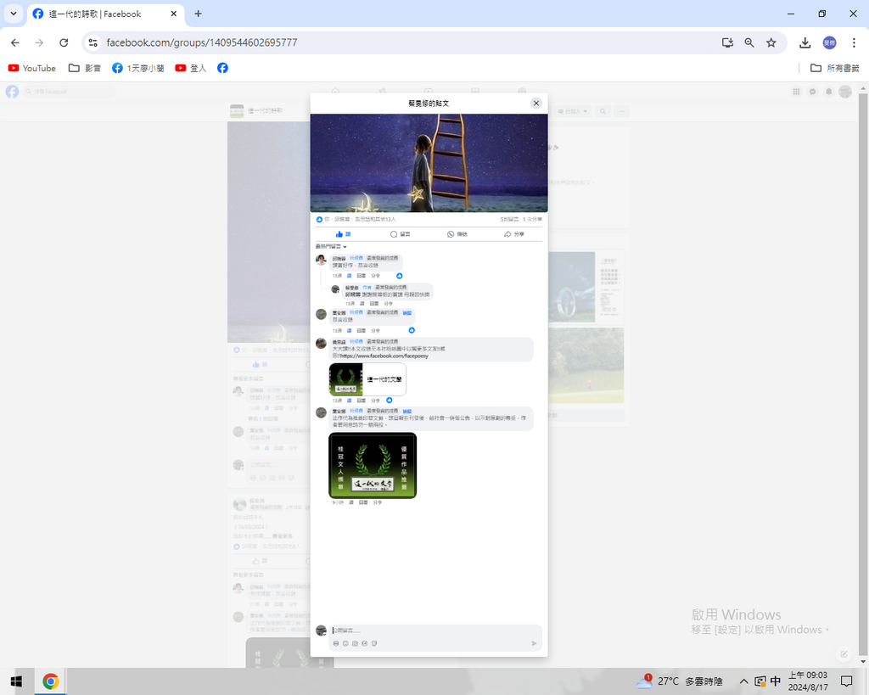The image size is (869, 695).
Task: Bookmark this page with star icon
Action: [771, 42]
